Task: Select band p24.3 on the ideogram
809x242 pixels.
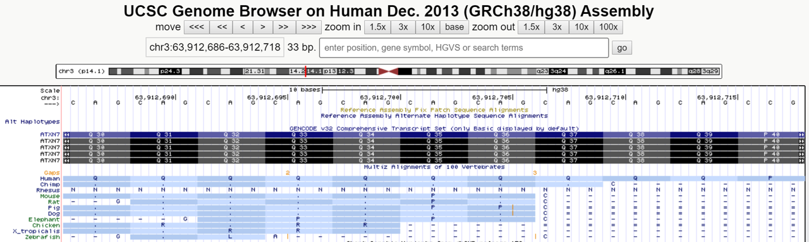Action: click(x=171, y=71)
